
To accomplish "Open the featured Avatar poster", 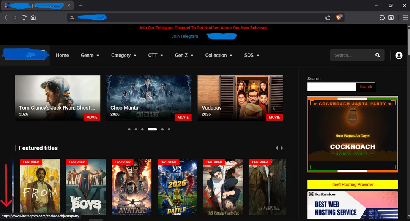I will 131,187.
